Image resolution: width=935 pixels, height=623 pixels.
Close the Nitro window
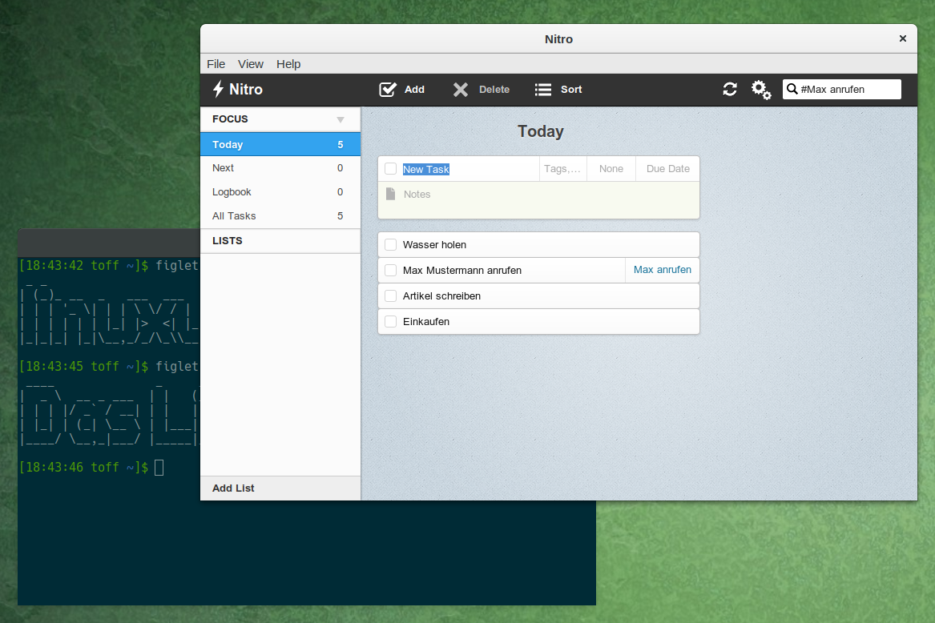pyautogui.click(x=903, y=38)
